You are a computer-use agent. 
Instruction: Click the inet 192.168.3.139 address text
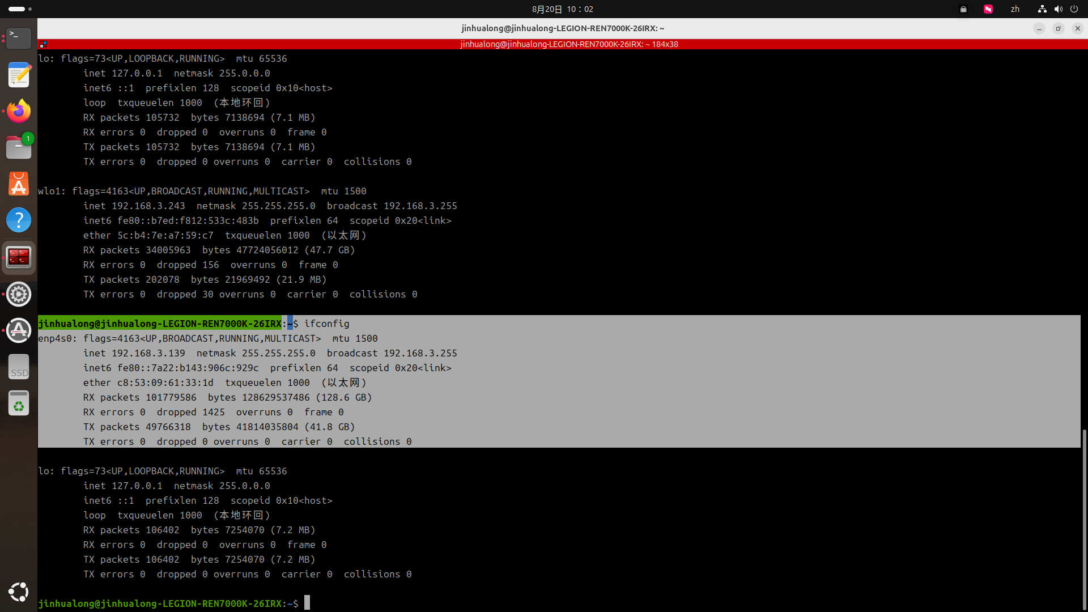tap(134, 353)
